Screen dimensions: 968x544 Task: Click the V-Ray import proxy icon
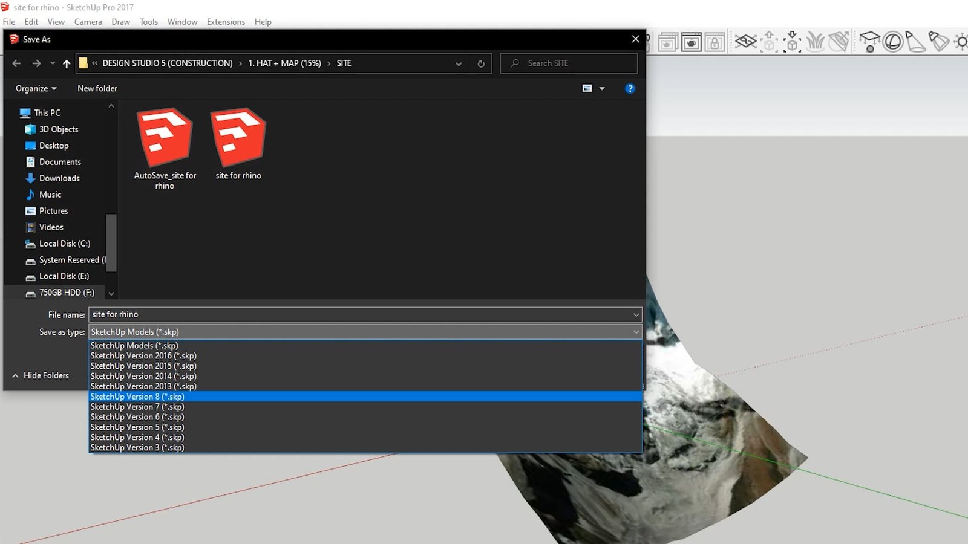pos(792,42)
